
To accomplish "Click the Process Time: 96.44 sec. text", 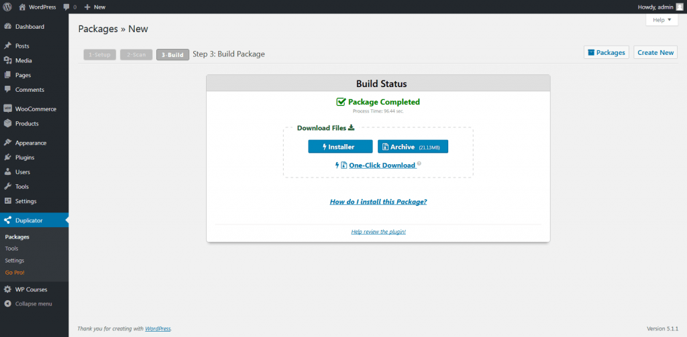I will click(378, 111).
